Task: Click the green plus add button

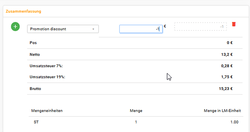Action: point(15,27)
